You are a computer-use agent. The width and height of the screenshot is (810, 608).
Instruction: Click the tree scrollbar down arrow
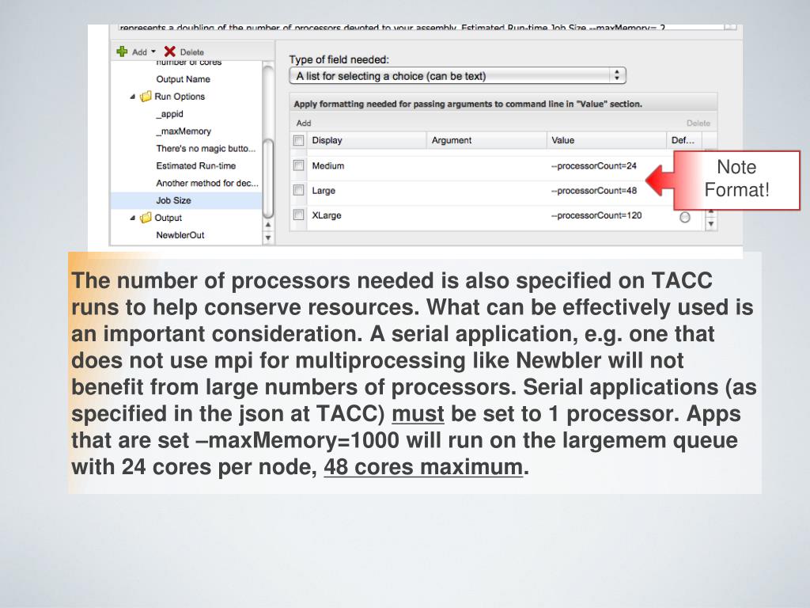pos(268,237)
